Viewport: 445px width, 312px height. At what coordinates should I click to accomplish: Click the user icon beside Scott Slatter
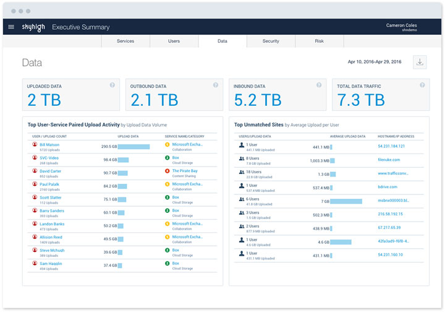point(35,197)
